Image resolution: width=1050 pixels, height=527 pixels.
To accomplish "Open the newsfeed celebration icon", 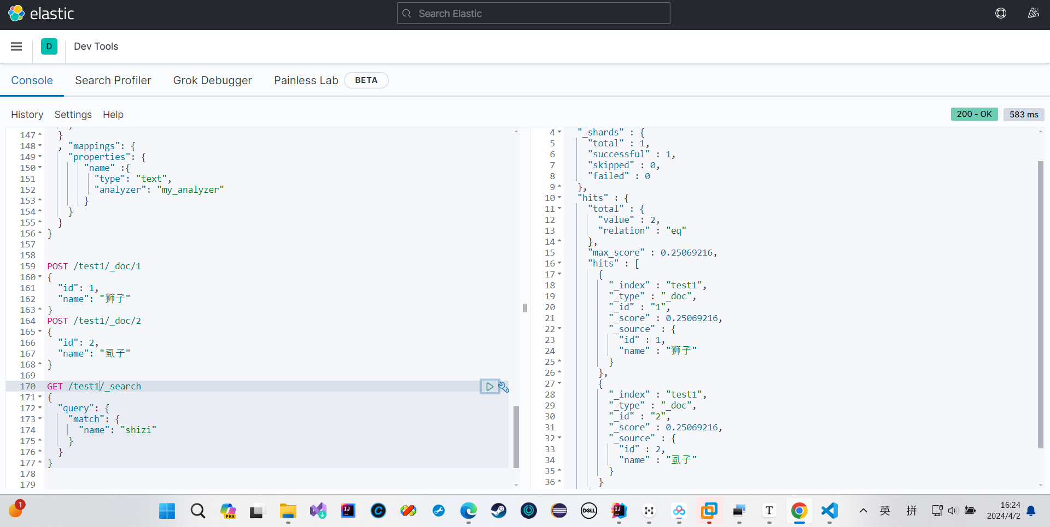I will point(1033,13).
